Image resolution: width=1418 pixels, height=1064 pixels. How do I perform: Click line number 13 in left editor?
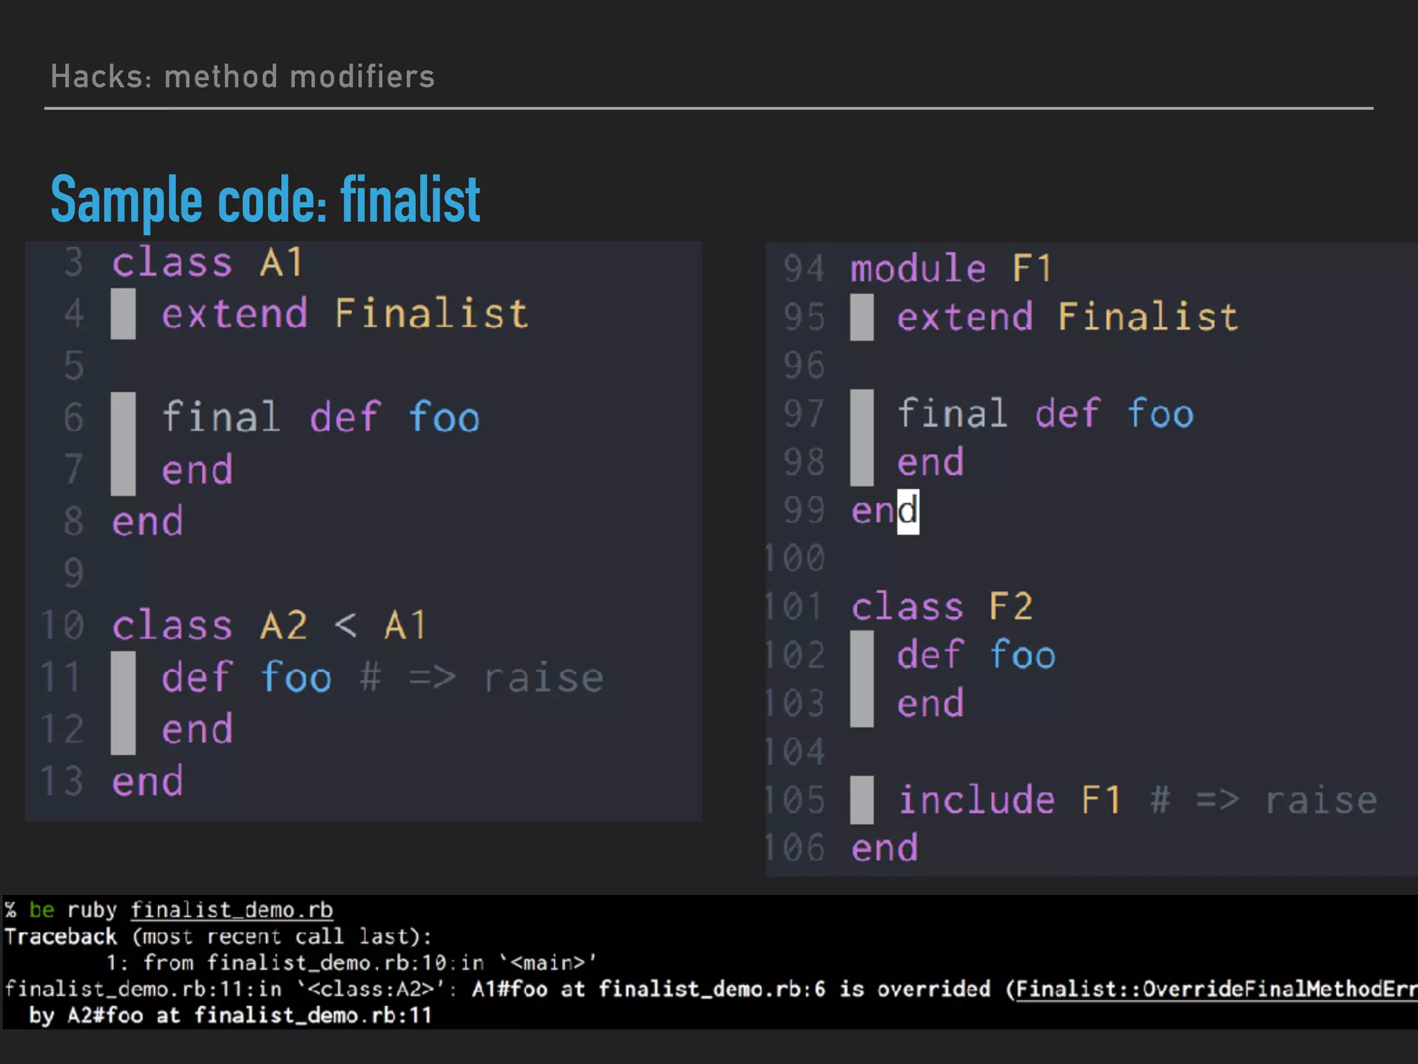62,781
